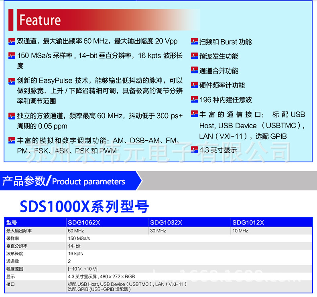This screenshot has width=317, height=297.
Task: Select the 谐波发生功能 text
Action: coord(219,57)
